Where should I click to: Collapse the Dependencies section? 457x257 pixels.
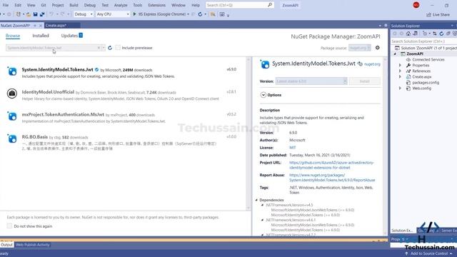pyautogui.click(x=256, y=200)
